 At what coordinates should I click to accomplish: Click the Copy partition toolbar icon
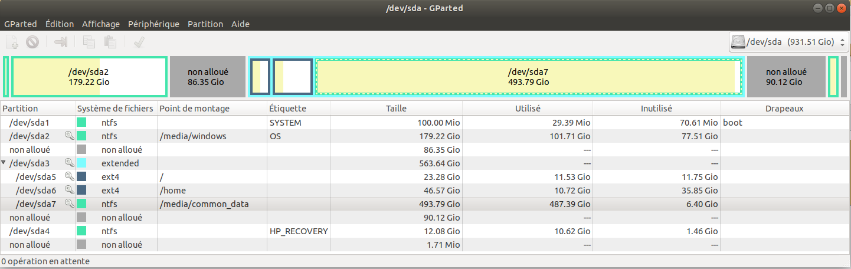[x=89, y=42]
